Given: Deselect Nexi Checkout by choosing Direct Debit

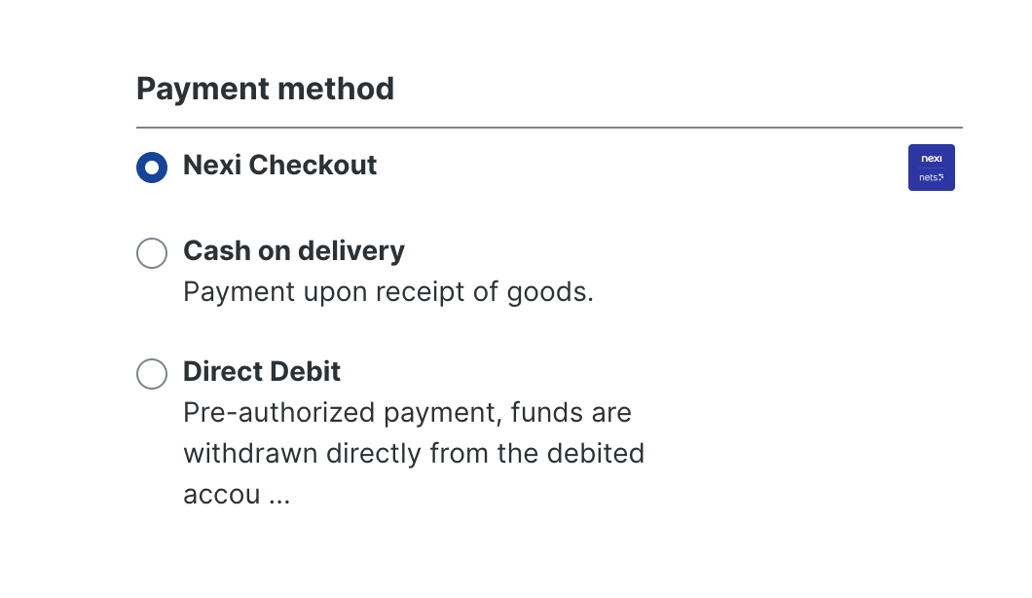Looking at the screenshot, I should (152, 374).
